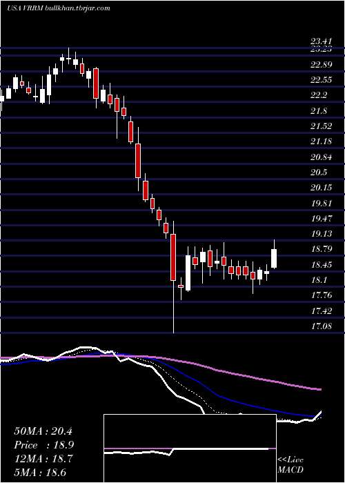345x483 pixels.
Task: Select the 22.2 price axis label
Action: pos(319,95)
